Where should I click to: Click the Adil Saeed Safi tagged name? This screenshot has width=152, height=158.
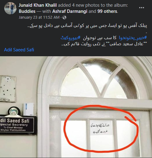[x=19, y=50]
